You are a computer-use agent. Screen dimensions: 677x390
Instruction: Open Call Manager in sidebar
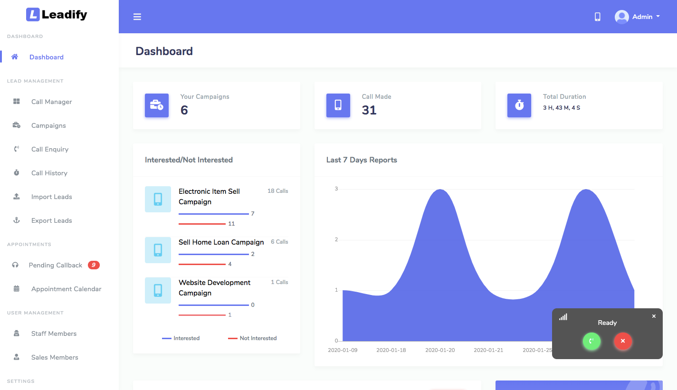pos(52,102)
